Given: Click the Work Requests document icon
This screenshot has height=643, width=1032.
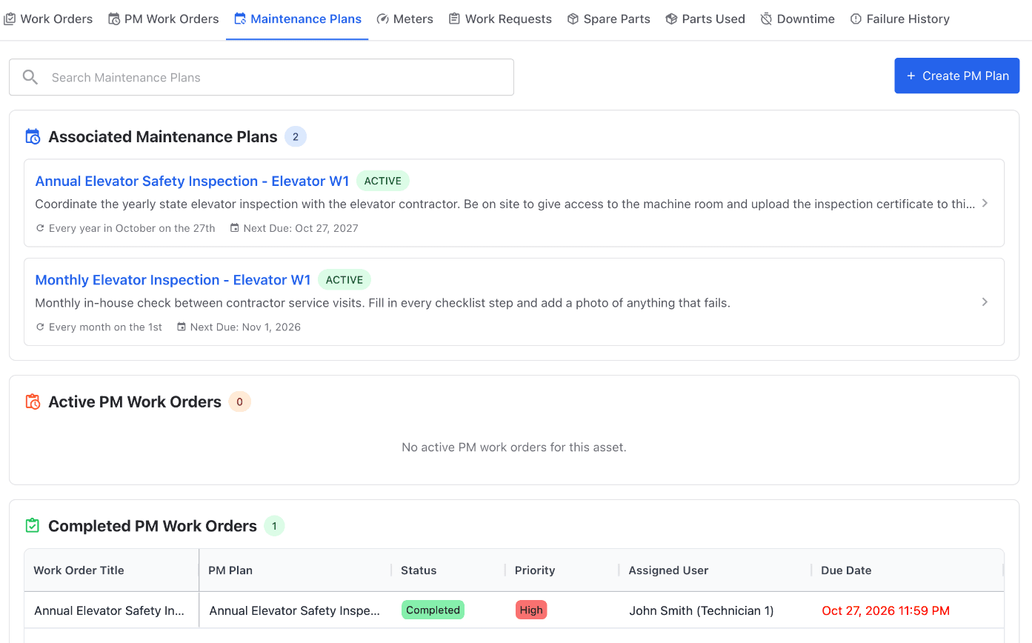Looking at the screenshot, I should click(x=454, y=19).
